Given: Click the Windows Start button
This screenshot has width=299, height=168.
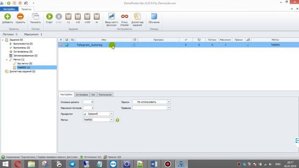Looking at the screenshot, I should pos(5,164).
